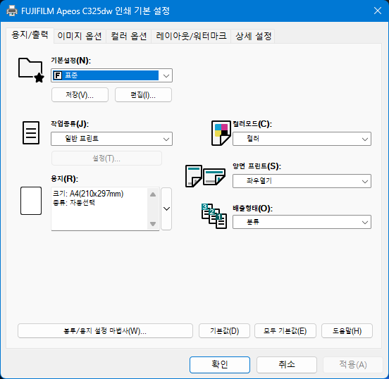Click the duplex print pages icon

click(x=205, y=176)
